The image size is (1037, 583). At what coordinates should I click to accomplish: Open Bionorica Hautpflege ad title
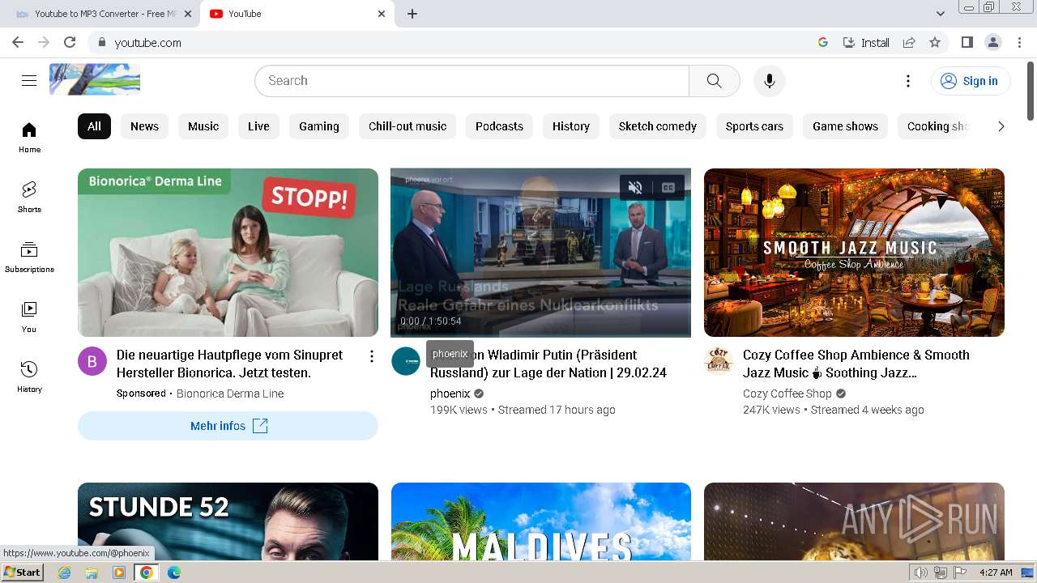click(x=229, y=364)
